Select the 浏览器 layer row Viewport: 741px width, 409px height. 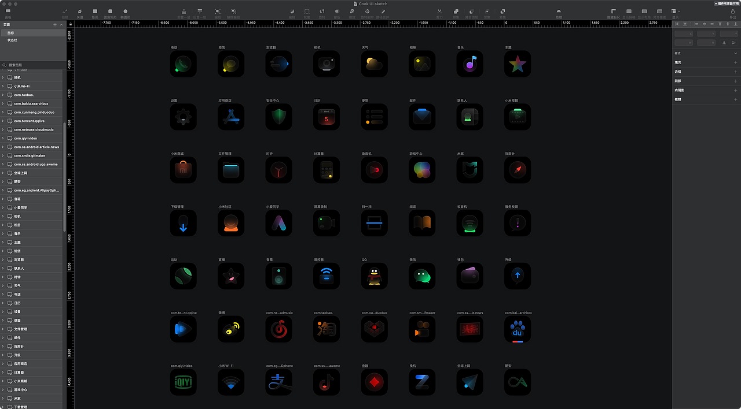point(31,259)
